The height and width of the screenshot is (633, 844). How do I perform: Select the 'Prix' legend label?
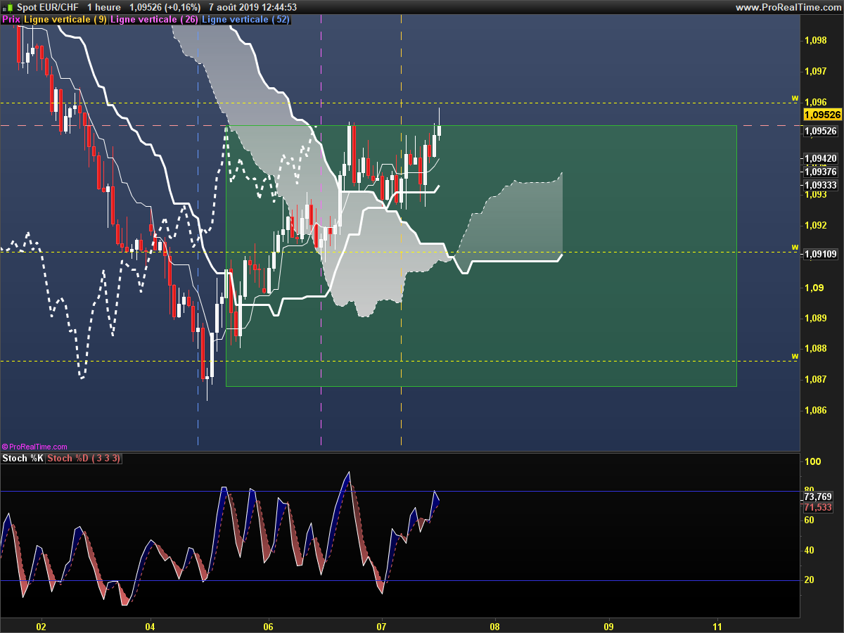11,20
